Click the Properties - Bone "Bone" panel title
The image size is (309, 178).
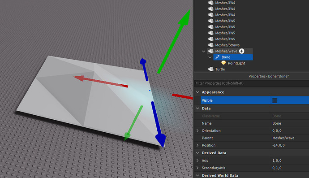[269, 76]
